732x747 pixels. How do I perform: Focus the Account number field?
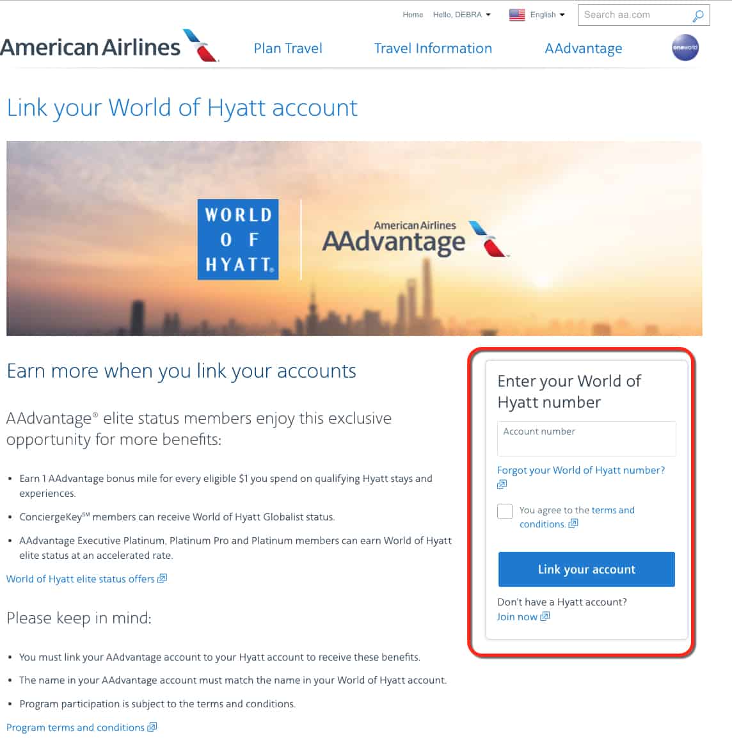pyautogui.click(x=586, y=438)
